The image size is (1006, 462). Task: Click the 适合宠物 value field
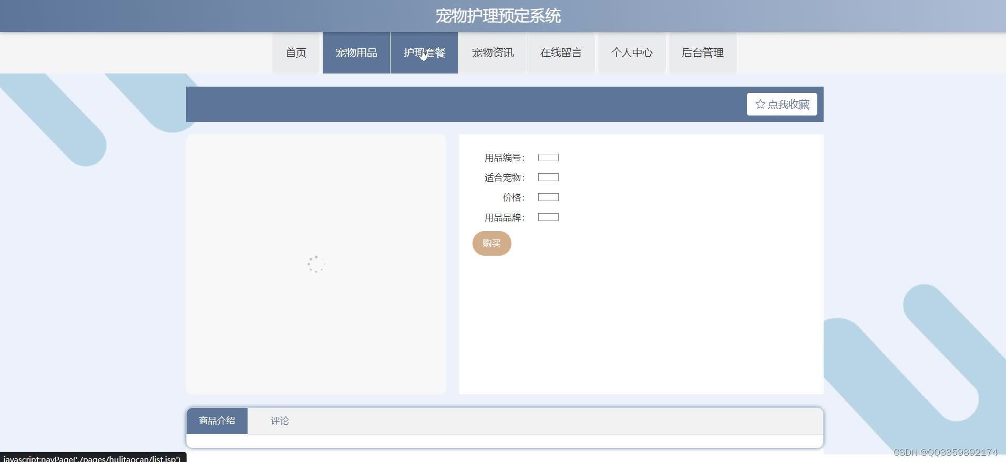548,177
